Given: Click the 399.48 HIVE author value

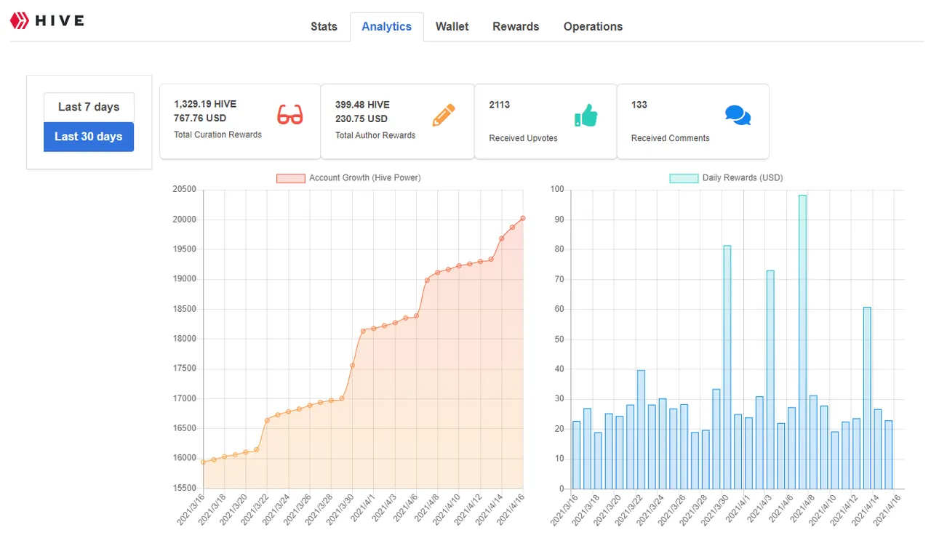Looking at the screenshot, I should click(x=362, y=105).
